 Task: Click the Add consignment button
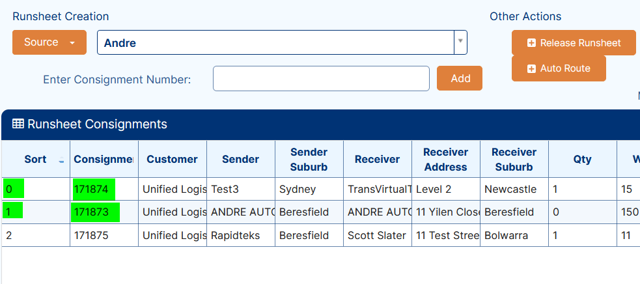460,78
